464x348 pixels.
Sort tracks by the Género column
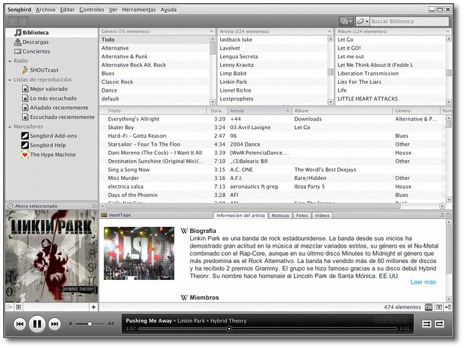(416, 111)
